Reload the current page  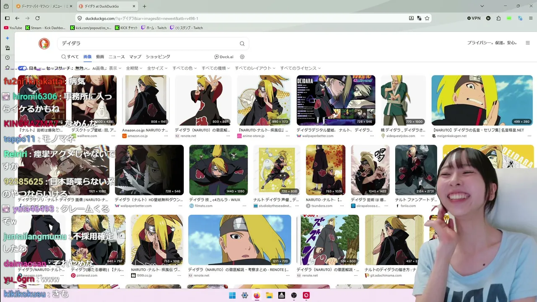[x=37, y=18]
